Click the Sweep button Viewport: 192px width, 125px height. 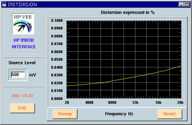coord(65,114)
